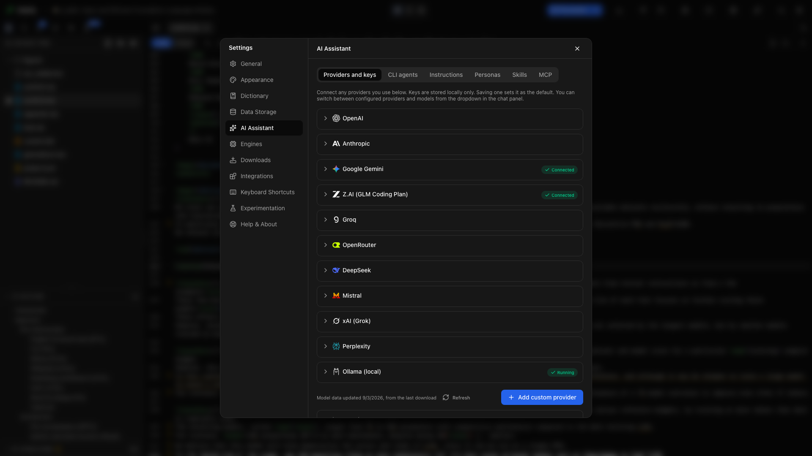Click the OpenAI logo icon

coord(336,118)
